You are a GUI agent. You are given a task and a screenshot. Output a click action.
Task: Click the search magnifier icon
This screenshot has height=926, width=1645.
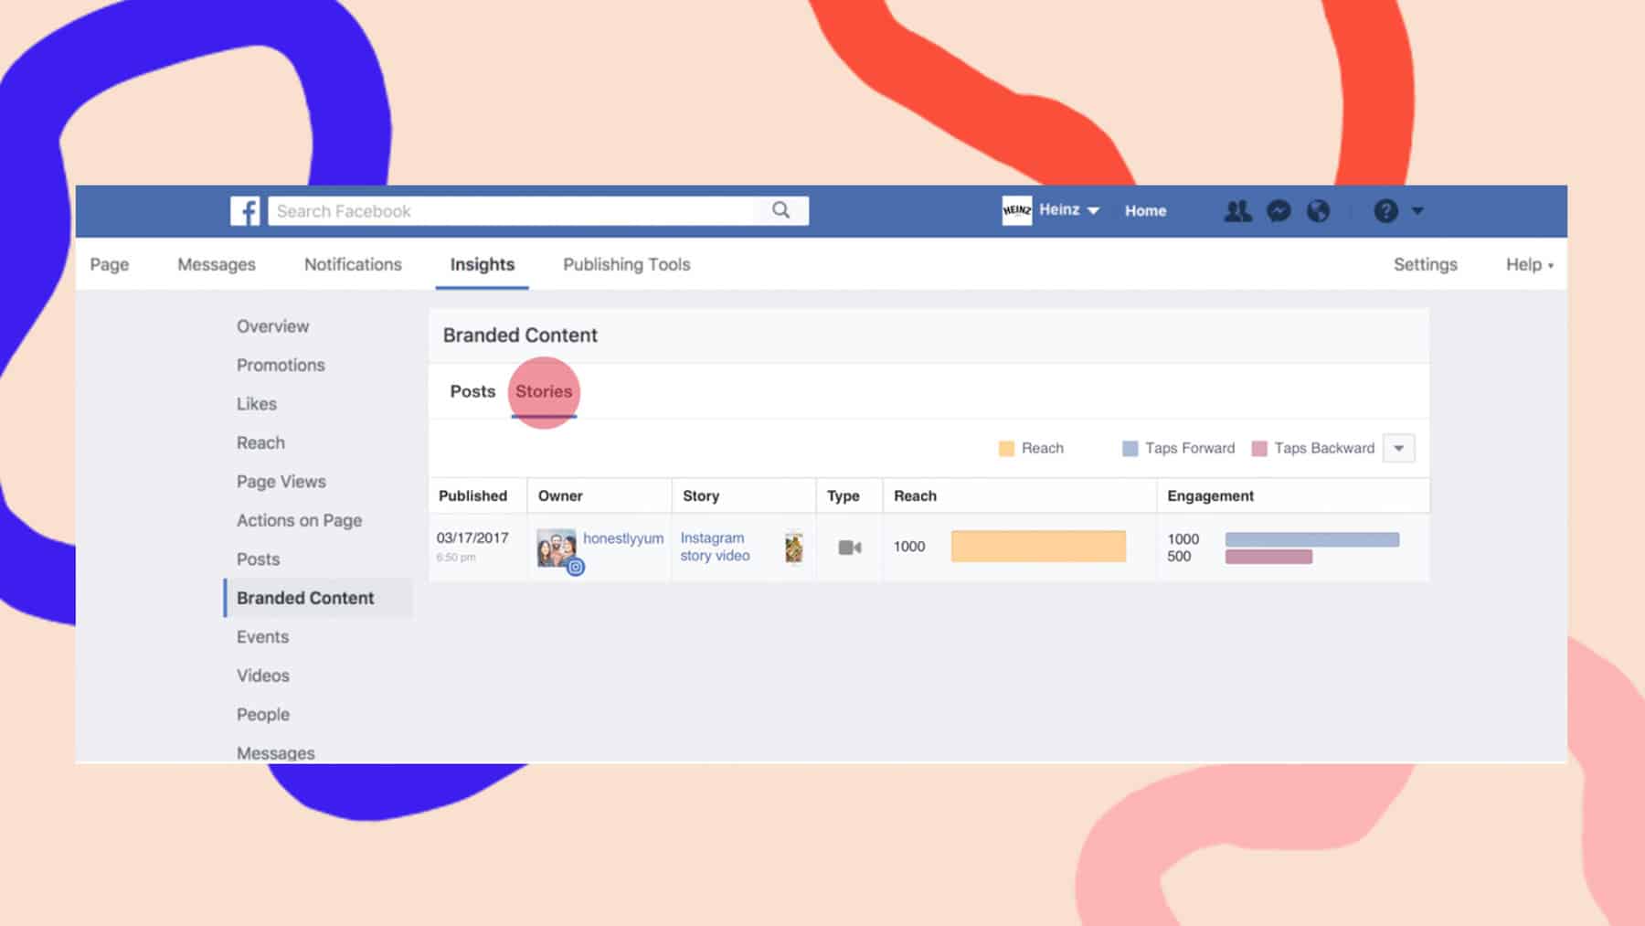pos(780,210)
